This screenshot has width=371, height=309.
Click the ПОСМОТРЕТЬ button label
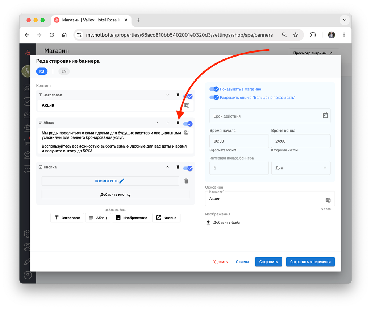107,181
